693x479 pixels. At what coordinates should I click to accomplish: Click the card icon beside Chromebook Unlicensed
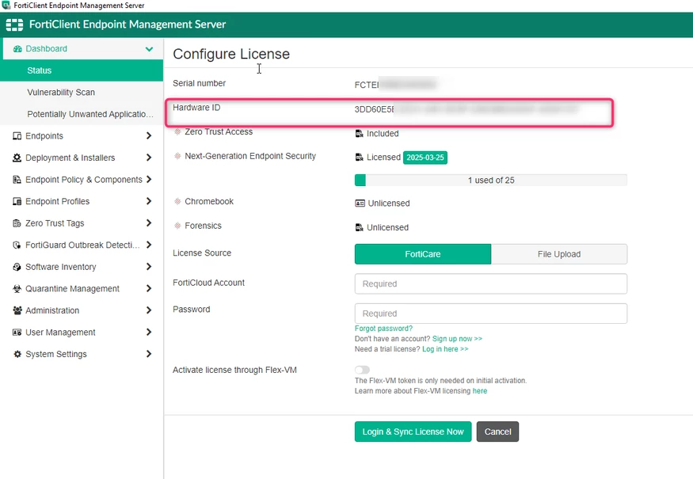(360, 203)
